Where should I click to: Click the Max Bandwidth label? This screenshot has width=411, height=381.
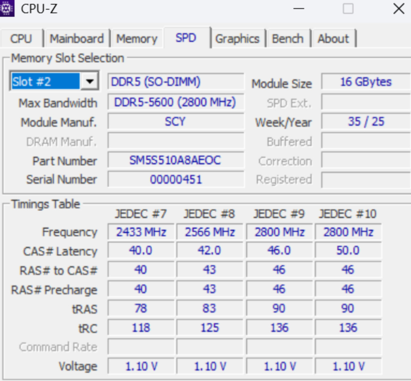point(58,103)
